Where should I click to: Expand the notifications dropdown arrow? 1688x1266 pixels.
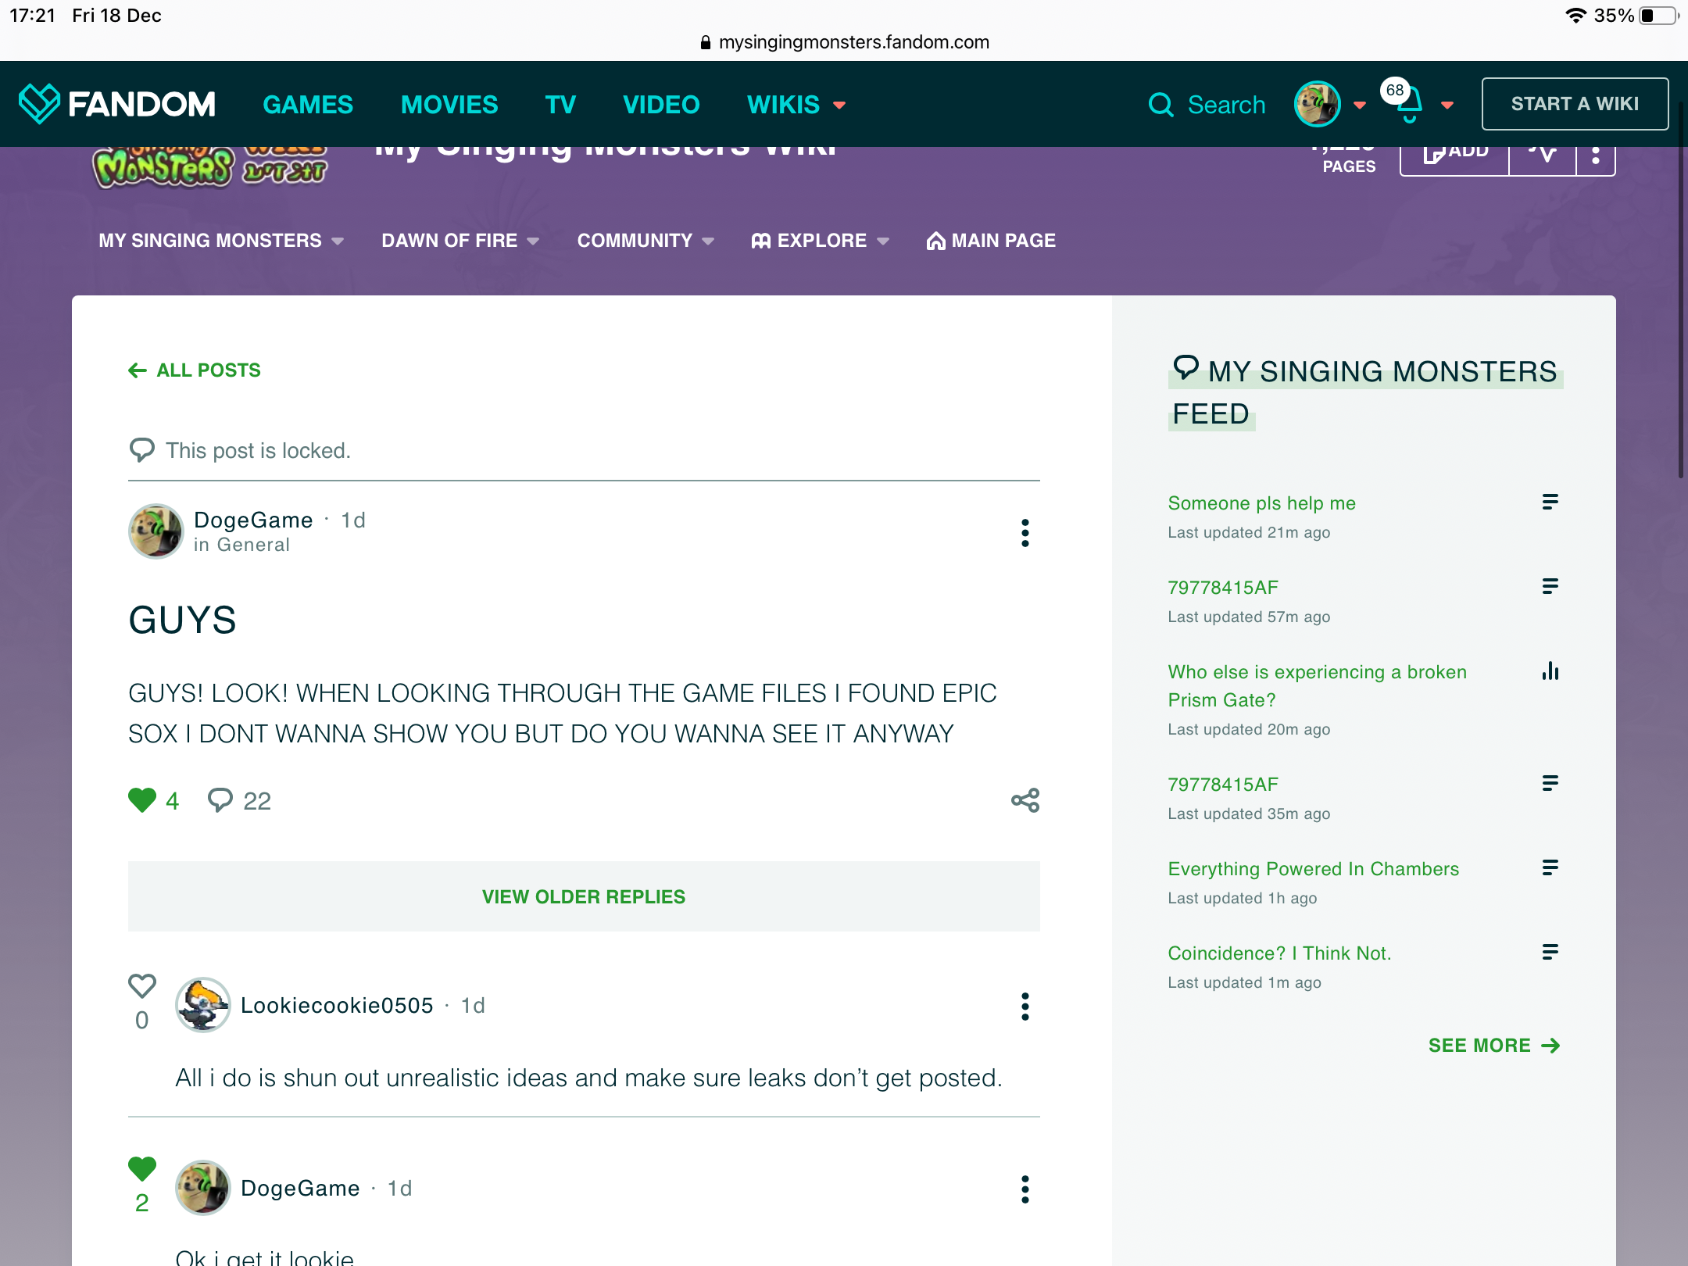pos(1447,105)
